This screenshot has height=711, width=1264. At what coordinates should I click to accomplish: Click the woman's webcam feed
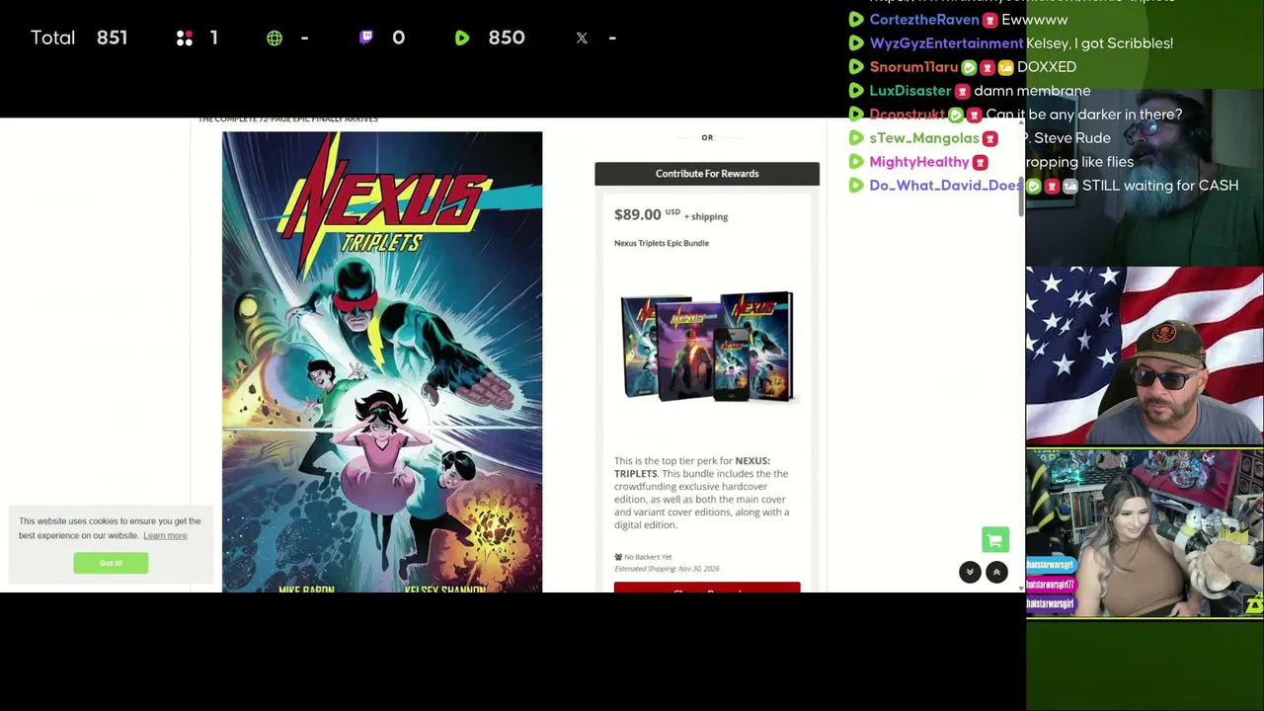pyautogui.click(x=1145, y=533)
